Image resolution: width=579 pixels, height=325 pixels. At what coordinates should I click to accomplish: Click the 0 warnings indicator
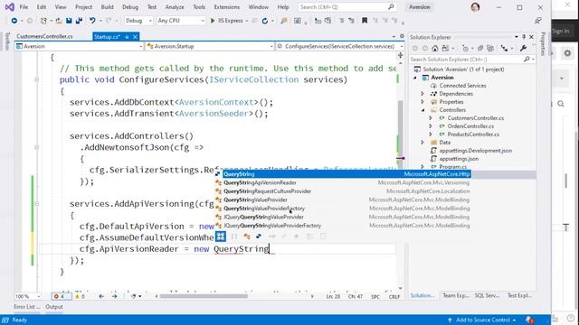pyautogui.click(x=80, y=296)
